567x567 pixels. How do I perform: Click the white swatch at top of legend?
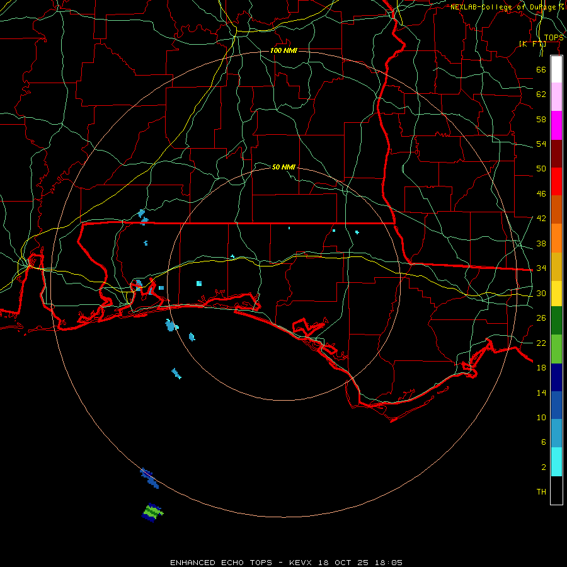pos(556,69)
